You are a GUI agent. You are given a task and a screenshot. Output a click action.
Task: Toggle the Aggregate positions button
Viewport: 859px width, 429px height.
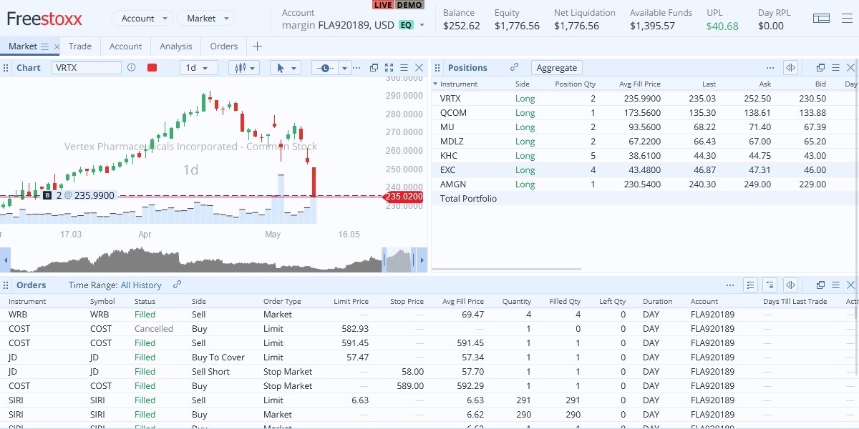click(556, 68)
